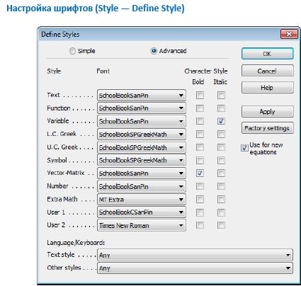Image resolution: width=301 pixels, height=286 pixels.
Task: Enable Bold for U.C. Greek style
Action: [x=200, y=147]
